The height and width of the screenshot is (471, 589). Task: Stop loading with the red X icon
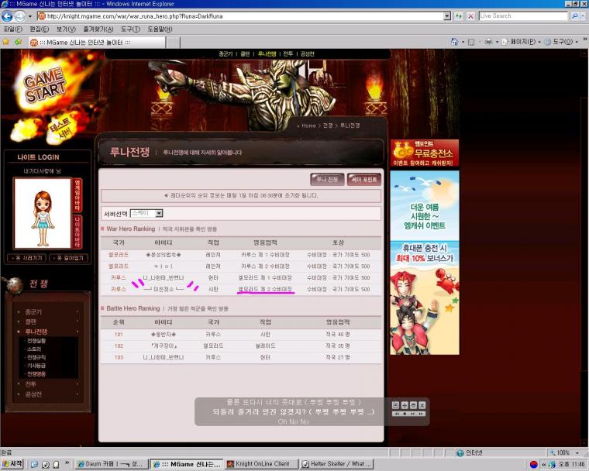[470, 16]
